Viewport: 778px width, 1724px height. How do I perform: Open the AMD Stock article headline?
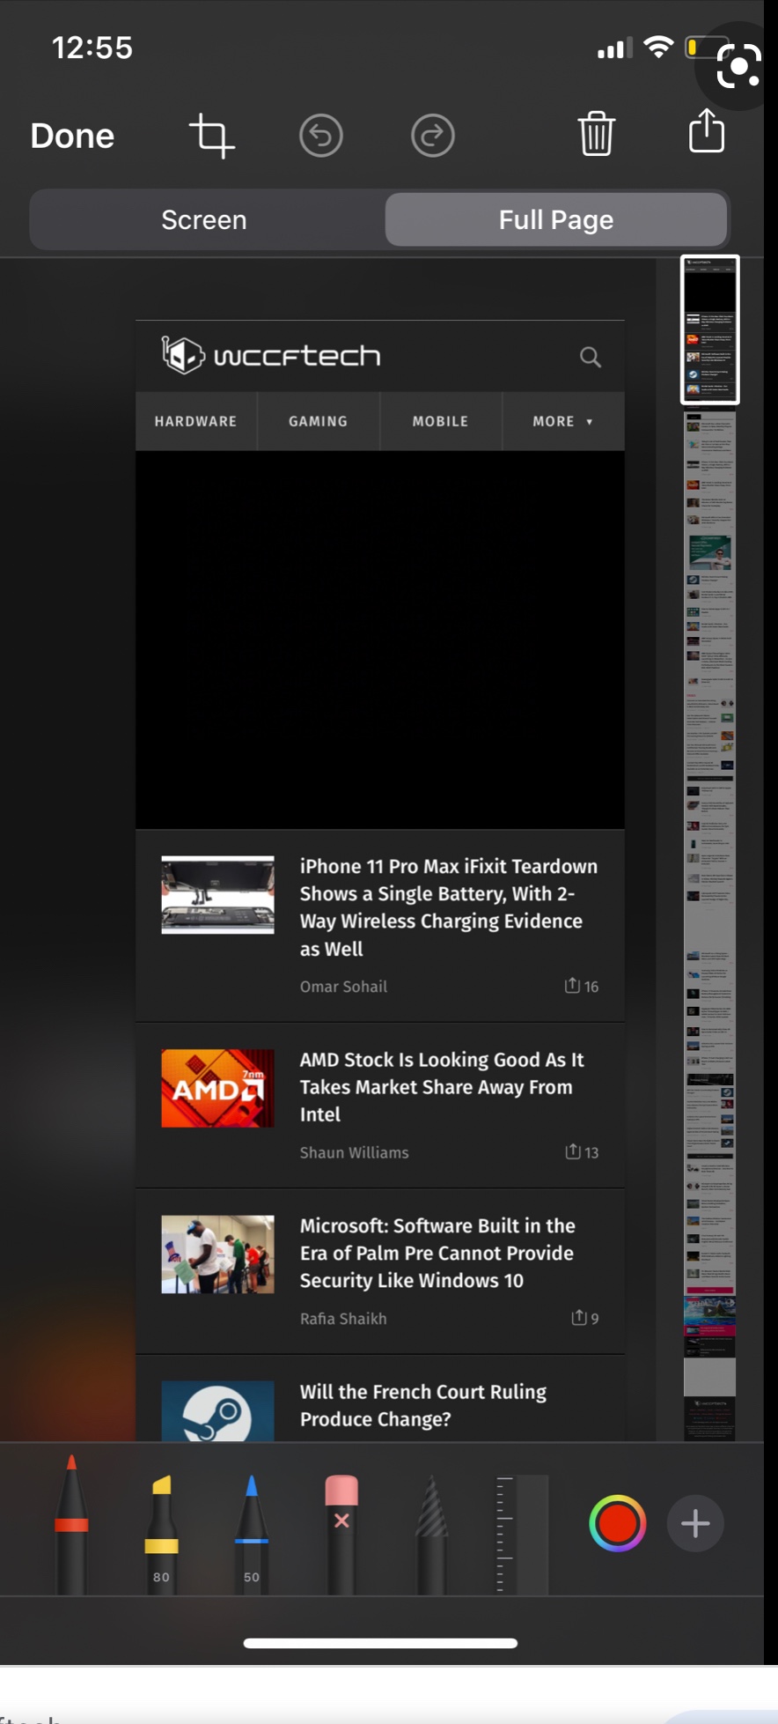tap(442, 1086)
